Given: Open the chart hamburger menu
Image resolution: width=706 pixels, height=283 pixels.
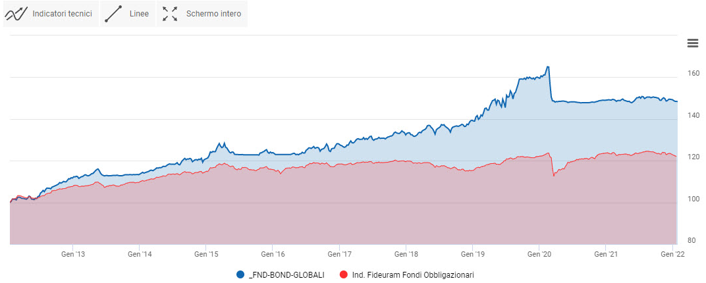Looking at the screenshot, I should click(692, 43).
